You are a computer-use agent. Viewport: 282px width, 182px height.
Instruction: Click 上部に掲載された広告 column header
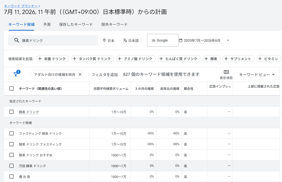[263, 86]
